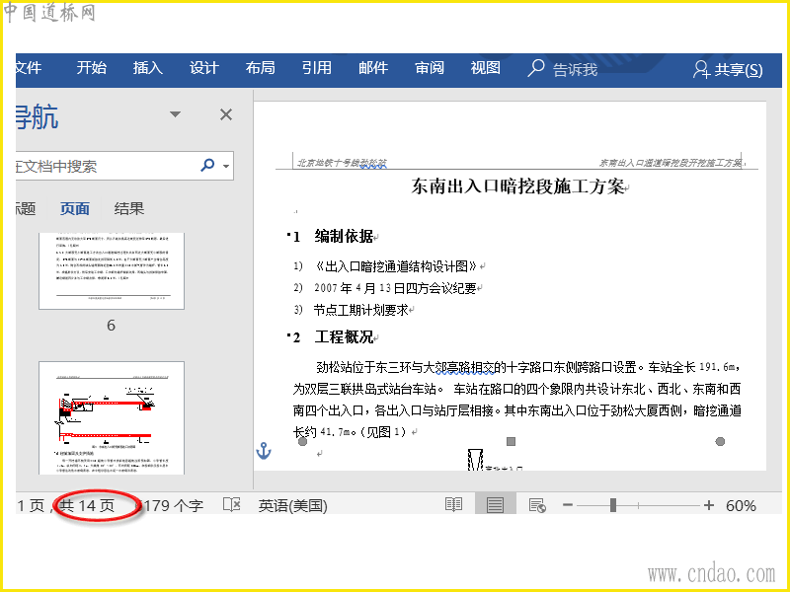Click the zoom out minus button
The image size is (790, 592).
pyautogui.click(x=568, y=504)
